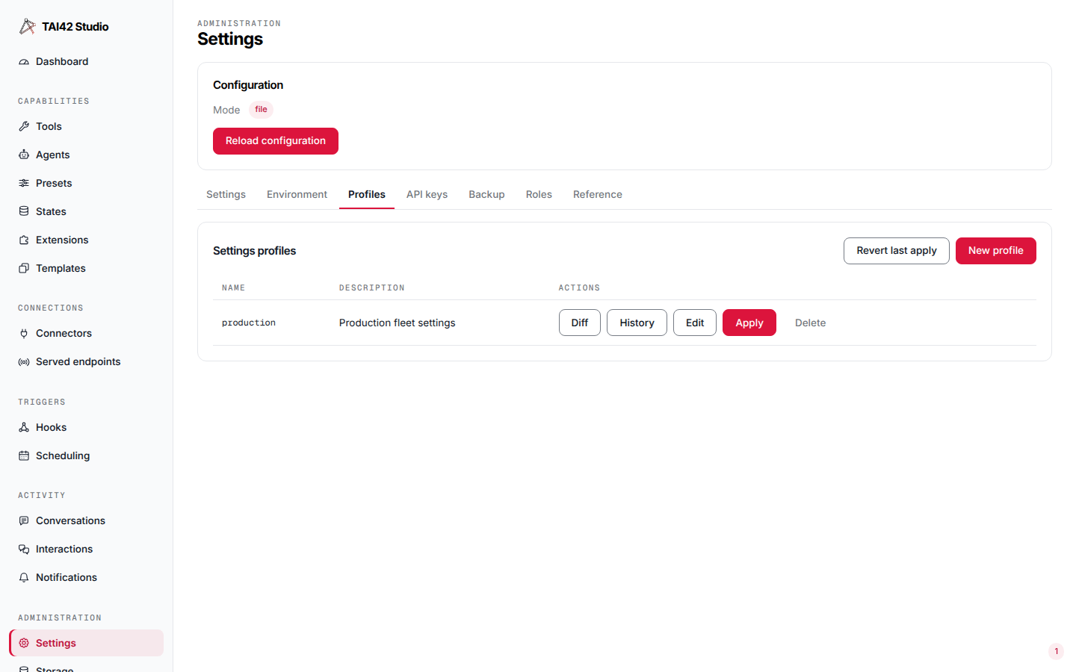Click the Presets sliders icon
The width and height of the screenshot is (1076, 672).
(24, 184)
